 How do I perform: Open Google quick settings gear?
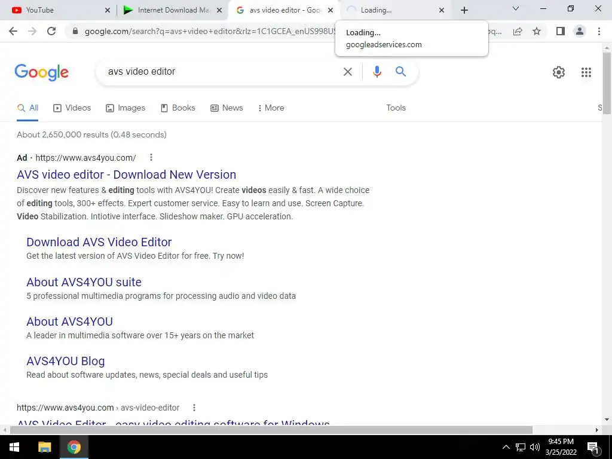point(559,72)
